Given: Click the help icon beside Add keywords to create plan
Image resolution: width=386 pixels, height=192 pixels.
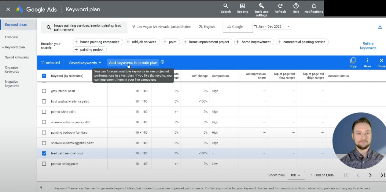Looking at the screenshot, I should pyautogui.click(x=162, y=62).
